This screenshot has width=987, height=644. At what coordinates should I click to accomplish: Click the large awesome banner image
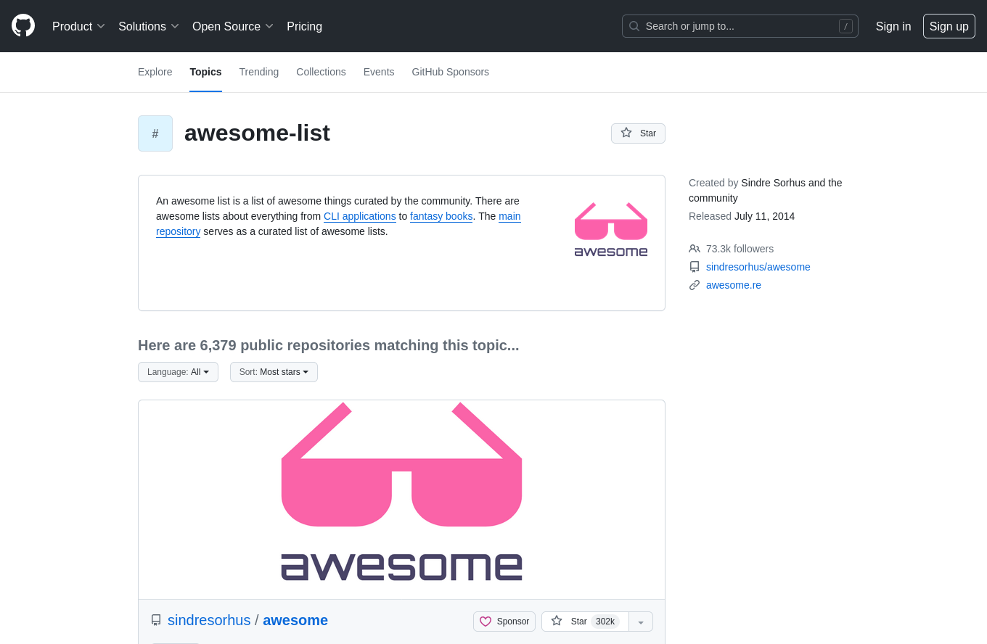tap(401, 500)
